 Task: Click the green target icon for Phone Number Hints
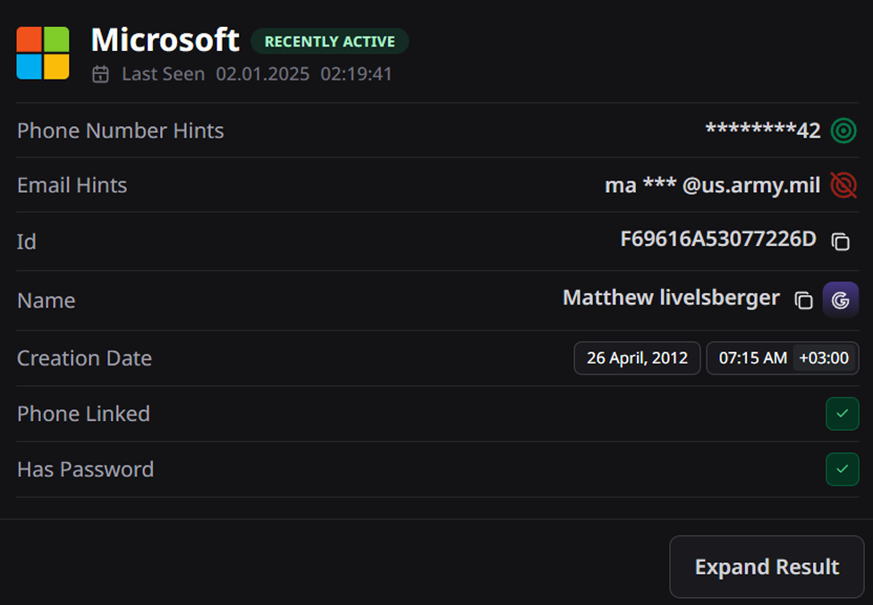[843, 130]
